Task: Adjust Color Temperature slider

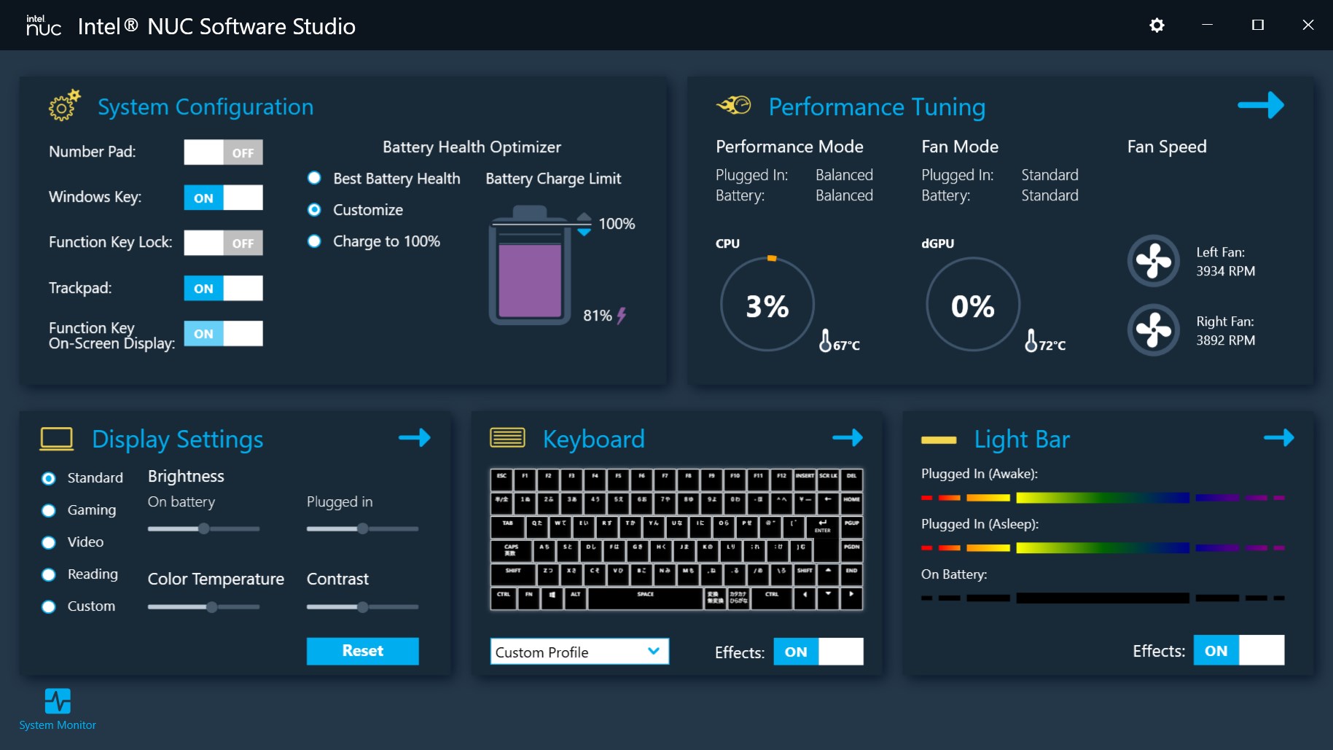Action: pos(203,606)
